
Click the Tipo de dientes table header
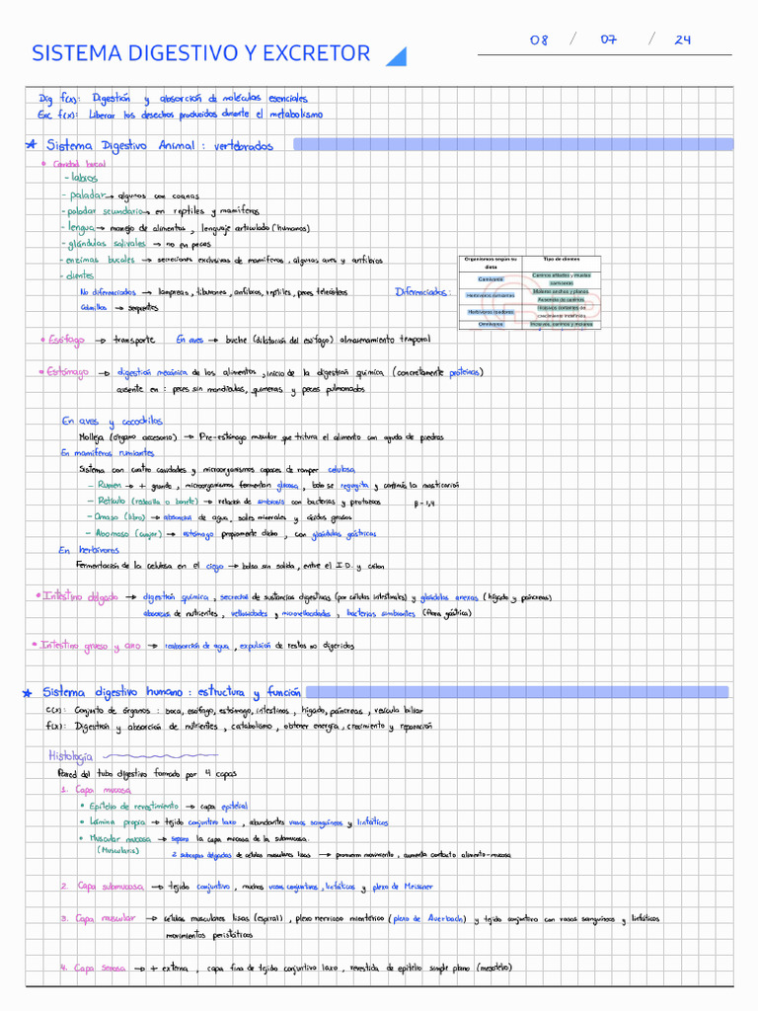click(x=562, y=260)
